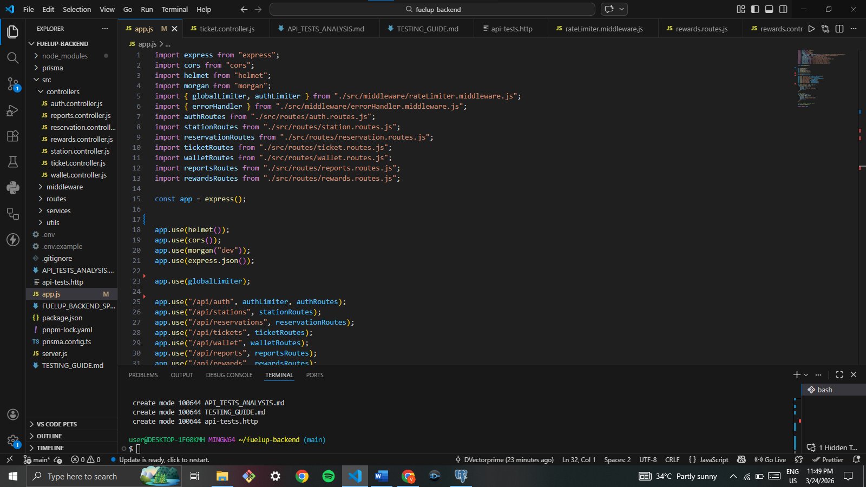Click Go Live in status bar
Screen dimensions: 866x487
pos(770,459)
